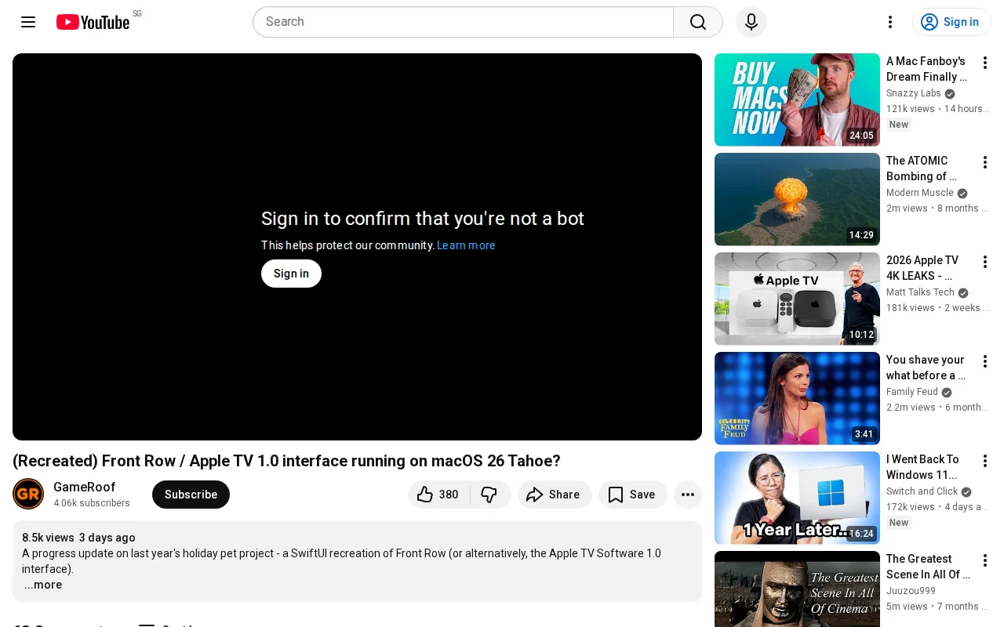Share this video
The width and height of the screenshot is (1004, 627).
pos(554,495)
